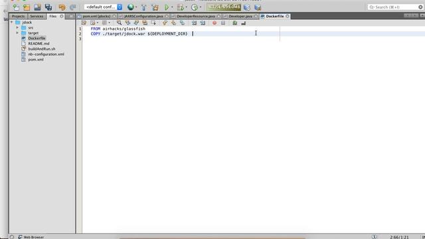
Task: Click the Next Bookmark icon
Action: (173, 23)
